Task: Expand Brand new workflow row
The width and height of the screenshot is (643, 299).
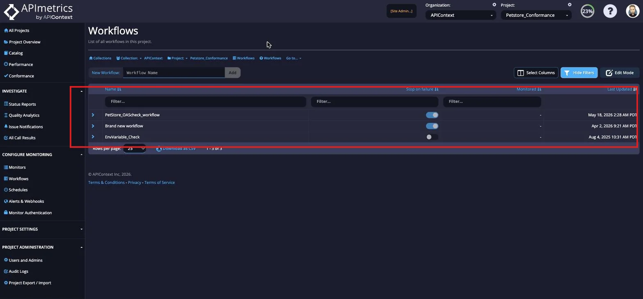Action: [x=93, y=126]
